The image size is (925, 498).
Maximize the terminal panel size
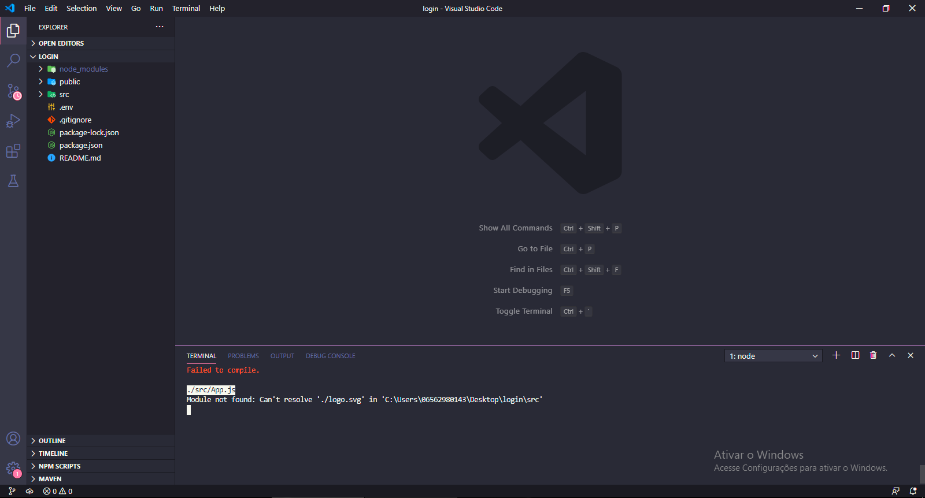(x=892, y=355)
